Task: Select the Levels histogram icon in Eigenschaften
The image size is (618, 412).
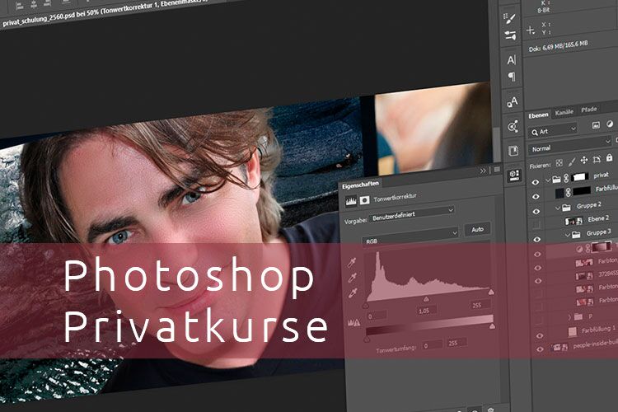Action: pyautogui.click(x=351, y=201)
